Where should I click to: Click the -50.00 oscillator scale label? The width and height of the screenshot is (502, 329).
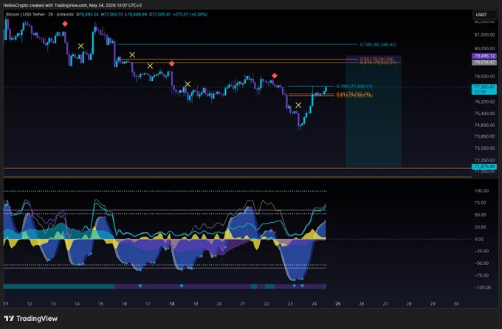[482, 263]
